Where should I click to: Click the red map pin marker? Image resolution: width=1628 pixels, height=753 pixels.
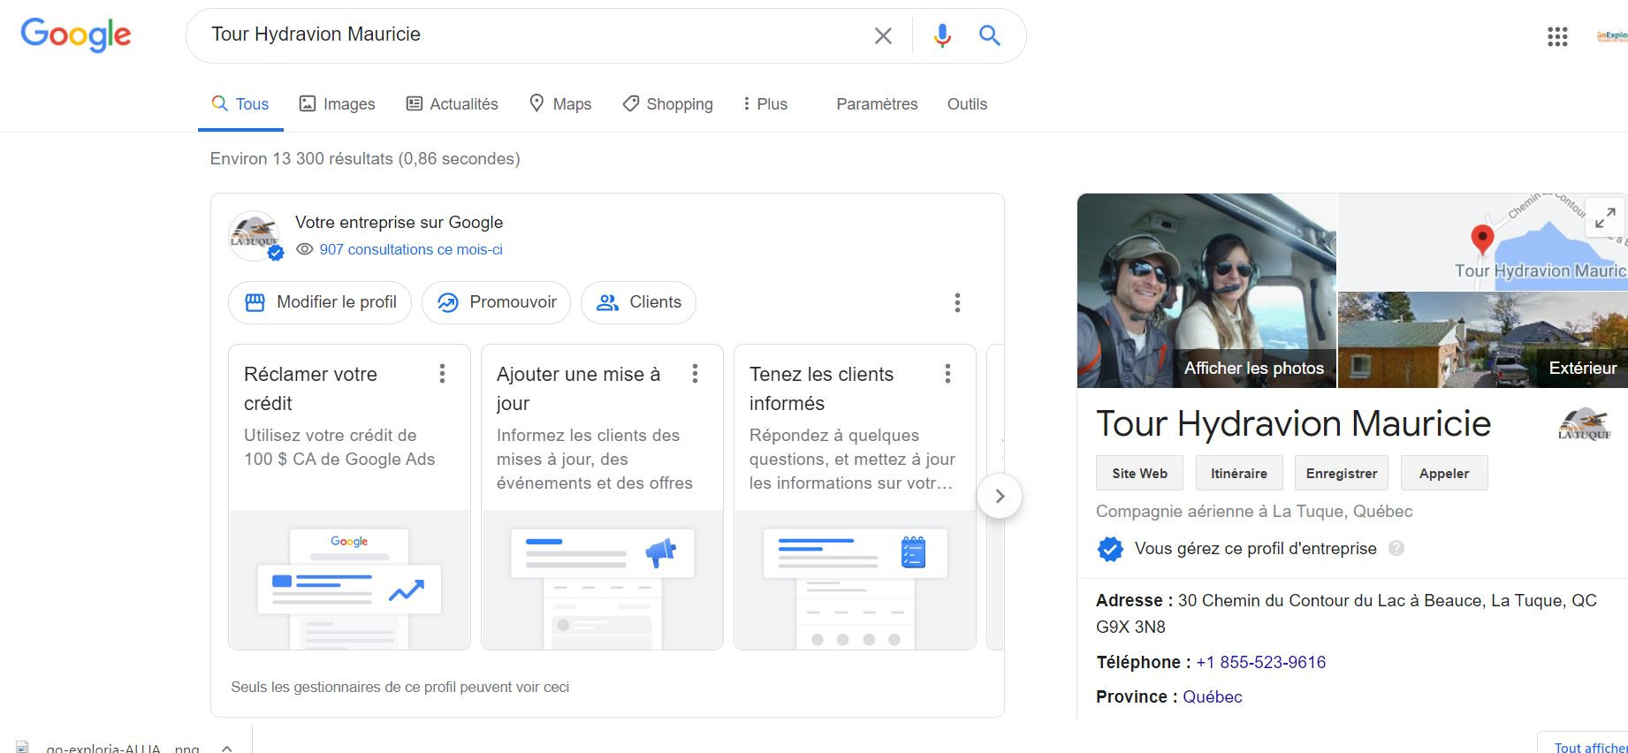[1482, 240]
